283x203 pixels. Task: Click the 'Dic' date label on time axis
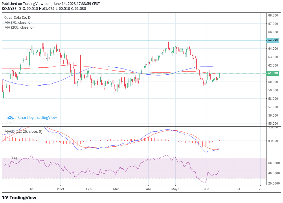click(31, 189)
